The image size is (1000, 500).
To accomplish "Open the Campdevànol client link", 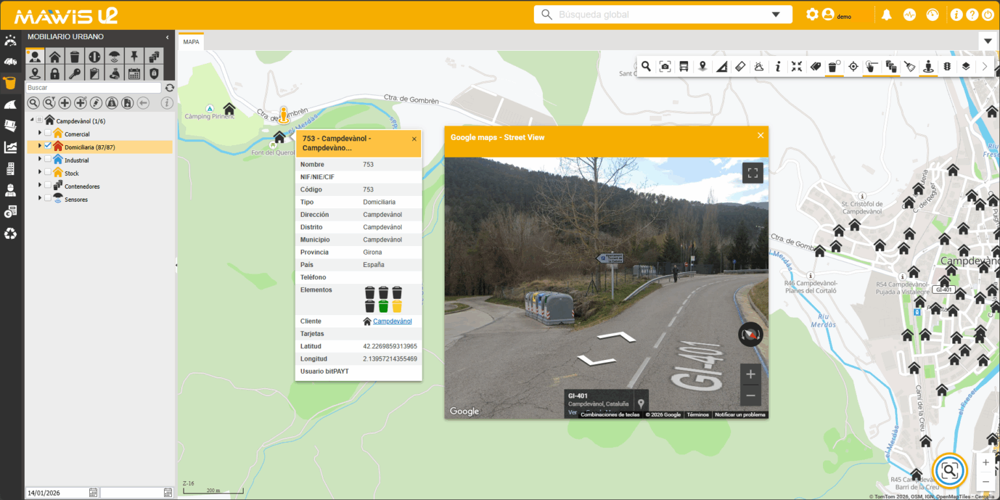I will pyautogui.click(x=392, y=322).
